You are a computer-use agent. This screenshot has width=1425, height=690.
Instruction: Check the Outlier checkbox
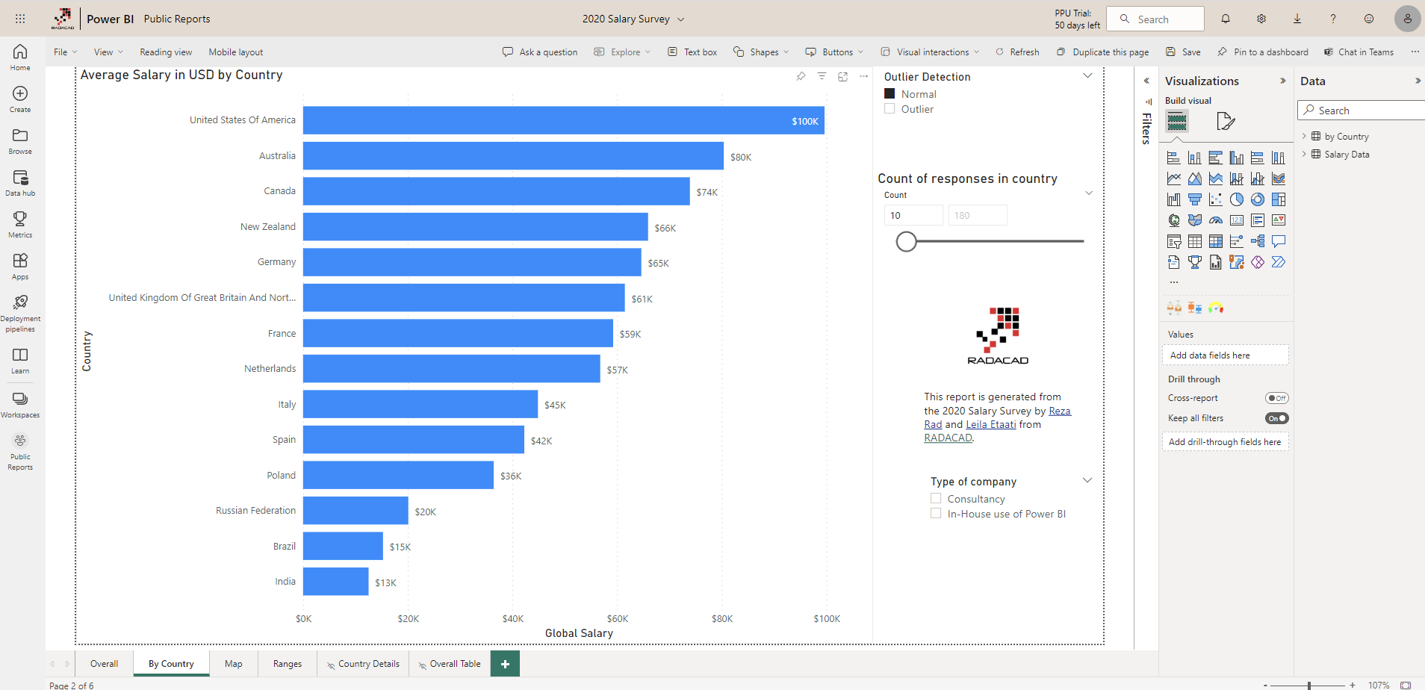coord(890,109)
